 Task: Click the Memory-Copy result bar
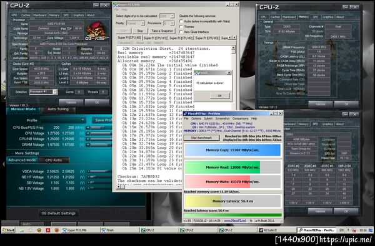(x=232, y=150)
